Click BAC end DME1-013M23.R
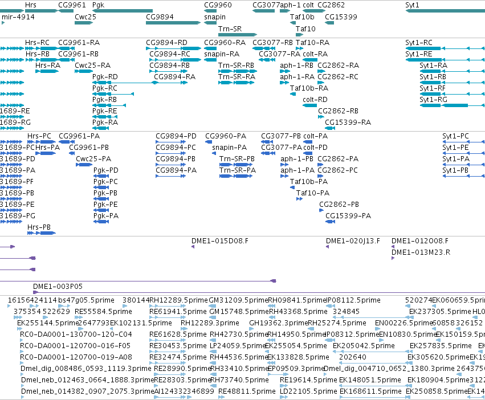The height and width of the screenshot is (400, 485). 393,258
